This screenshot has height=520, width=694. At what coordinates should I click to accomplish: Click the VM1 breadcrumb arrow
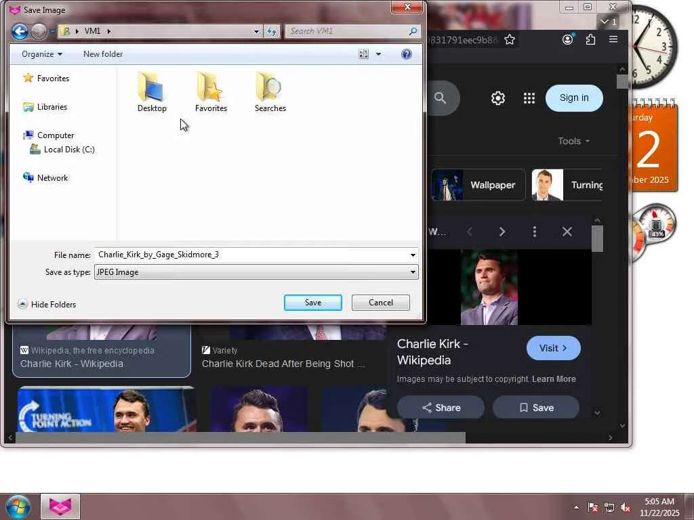[109, 31]
